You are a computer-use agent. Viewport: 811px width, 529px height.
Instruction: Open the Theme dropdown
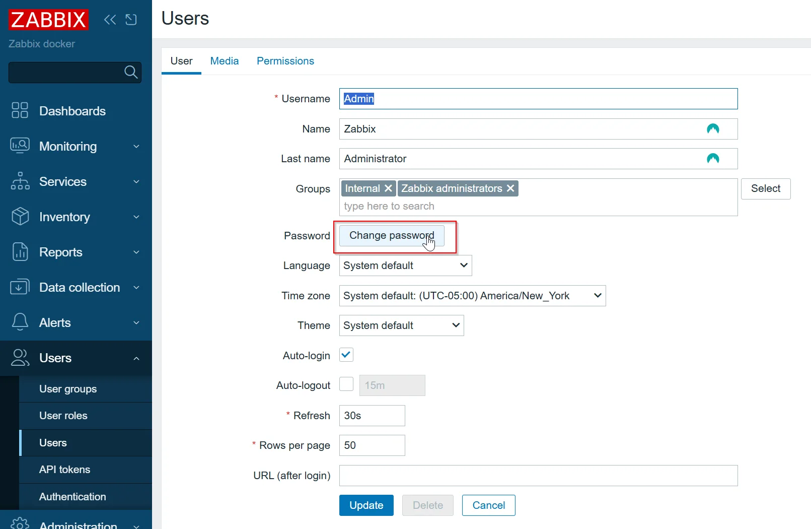[402, 325]
